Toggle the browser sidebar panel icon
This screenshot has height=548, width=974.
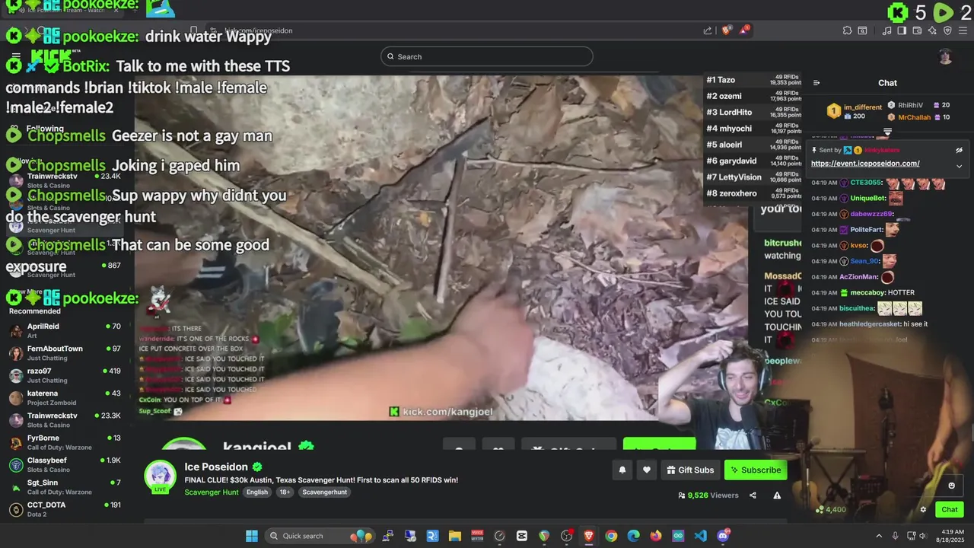[902, 30]
